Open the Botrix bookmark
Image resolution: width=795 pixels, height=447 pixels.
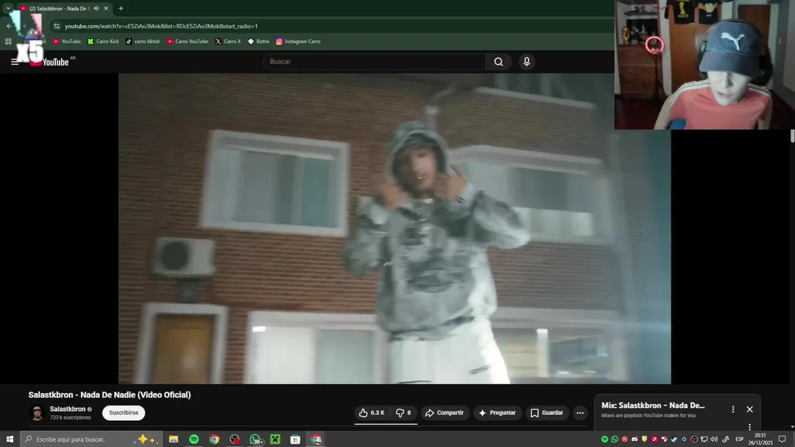(258, 42)
